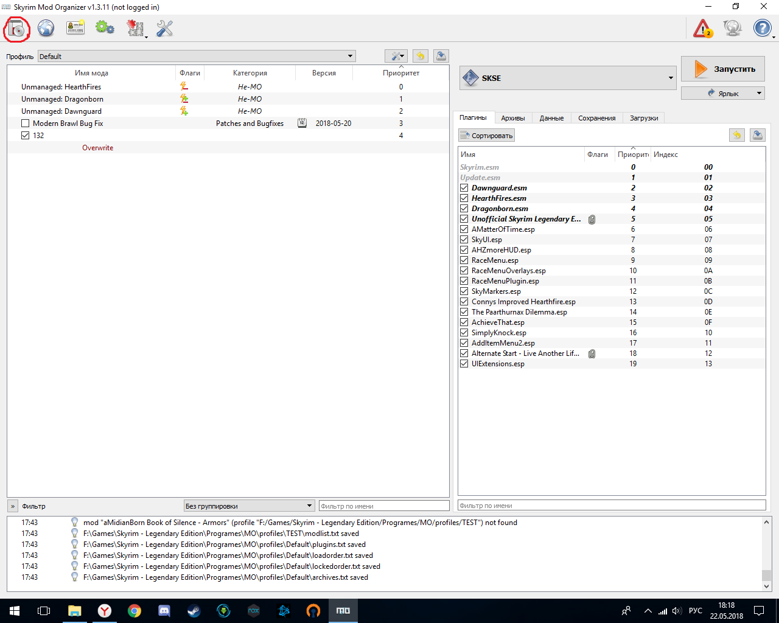The height and width of the screenshot is (623, 779).
Task: Click restore backup icon above mod list
Action: click(x=420, y=56)
